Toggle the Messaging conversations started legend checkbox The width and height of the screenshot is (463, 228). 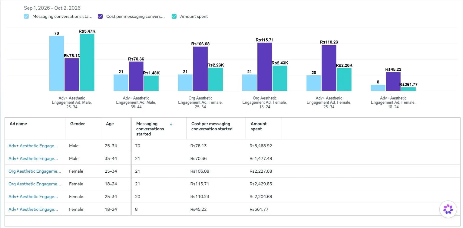tap(27, 16)
